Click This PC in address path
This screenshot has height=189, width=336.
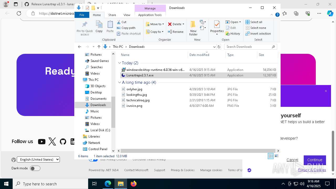[x=118, y=47]
